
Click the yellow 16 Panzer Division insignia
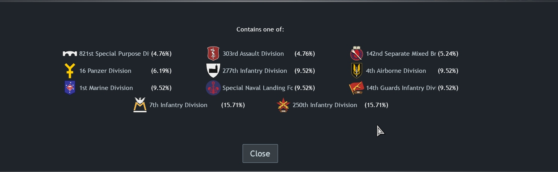pos(70,71)
